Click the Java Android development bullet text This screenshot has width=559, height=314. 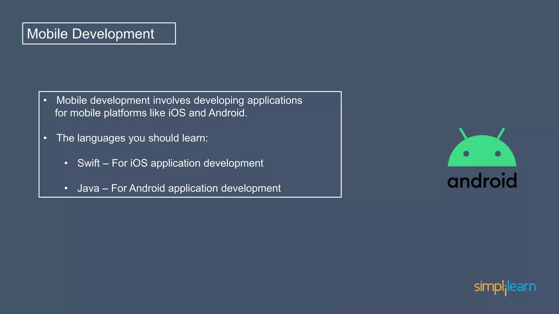point(179,188)
